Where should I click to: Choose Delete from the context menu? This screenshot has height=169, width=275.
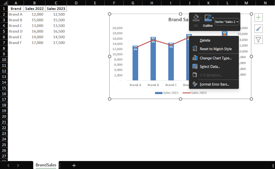205,40
